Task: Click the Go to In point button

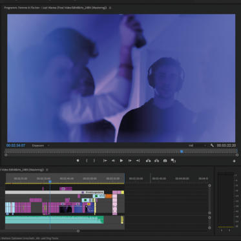Action: click(x=105, y=161)
